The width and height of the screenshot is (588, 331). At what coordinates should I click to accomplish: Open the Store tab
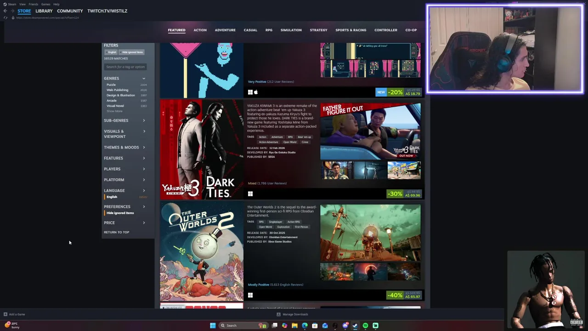click(24, 11)
